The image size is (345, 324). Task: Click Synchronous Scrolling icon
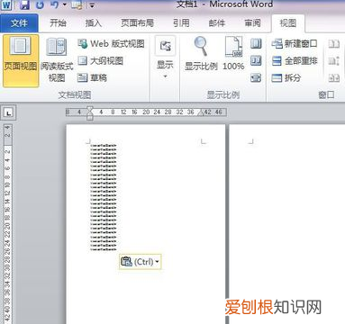334,61
